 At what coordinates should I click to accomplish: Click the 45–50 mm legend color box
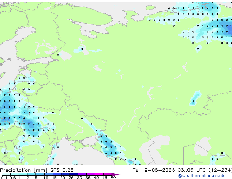(x=108, y=174)
